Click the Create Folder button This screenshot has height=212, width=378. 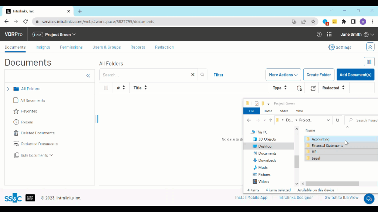318,74
